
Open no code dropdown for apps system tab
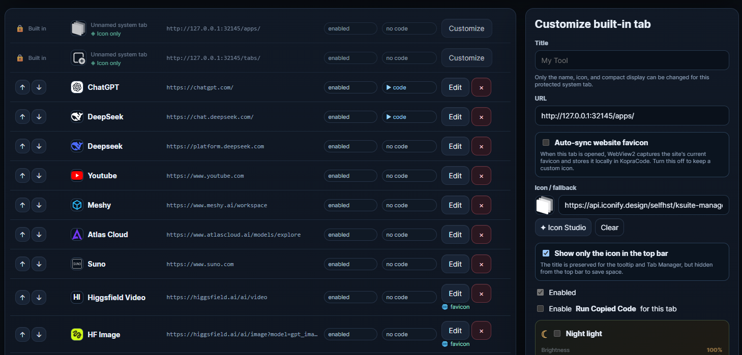pos(409,28)
